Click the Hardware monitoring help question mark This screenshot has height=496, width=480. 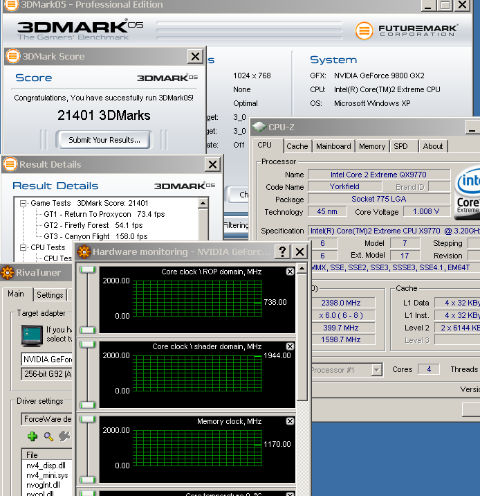(x=282, y=251)
